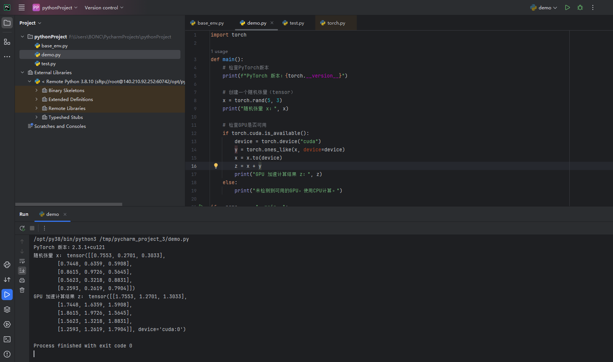Open the pythonProject project dropdown
The width and height of the screenshot is (613, 362).
pos(55,7)
